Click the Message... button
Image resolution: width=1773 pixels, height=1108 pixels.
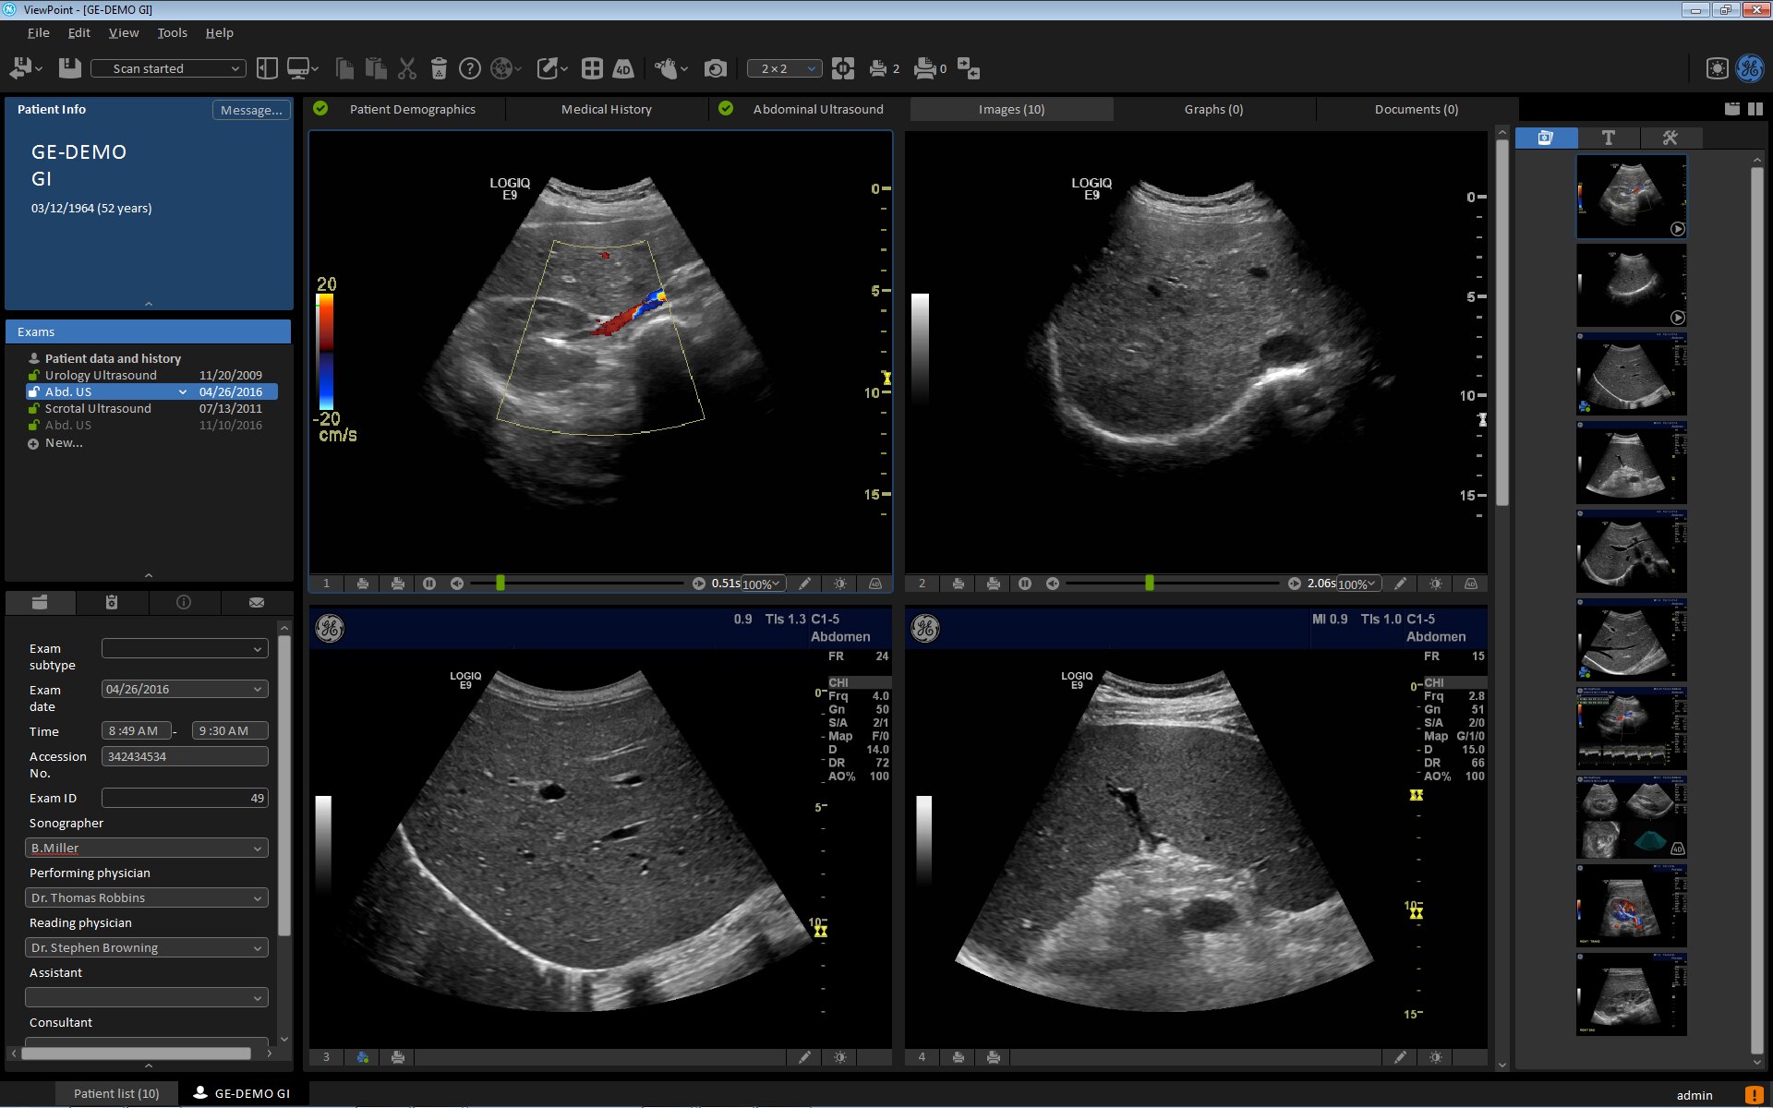[251, 110]
